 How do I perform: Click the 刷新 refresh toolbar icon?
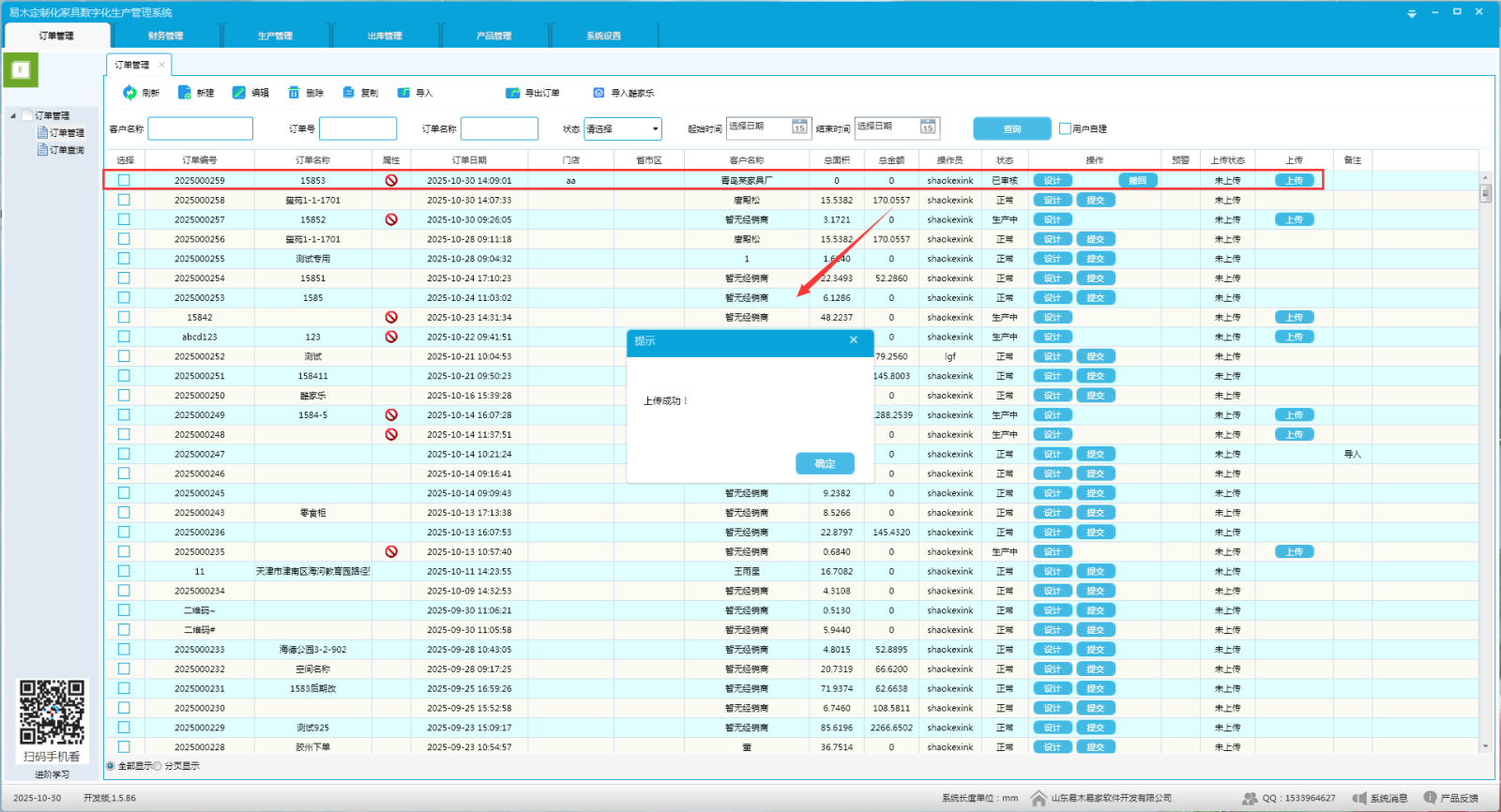coord(129,93)
